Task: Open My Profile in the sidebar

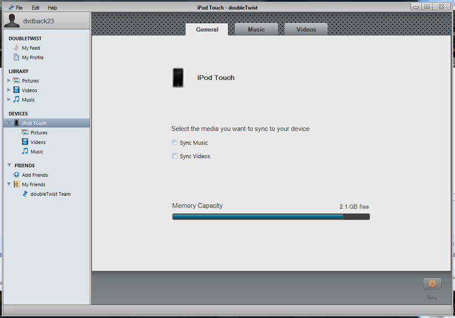Action: tap(32, 57)
